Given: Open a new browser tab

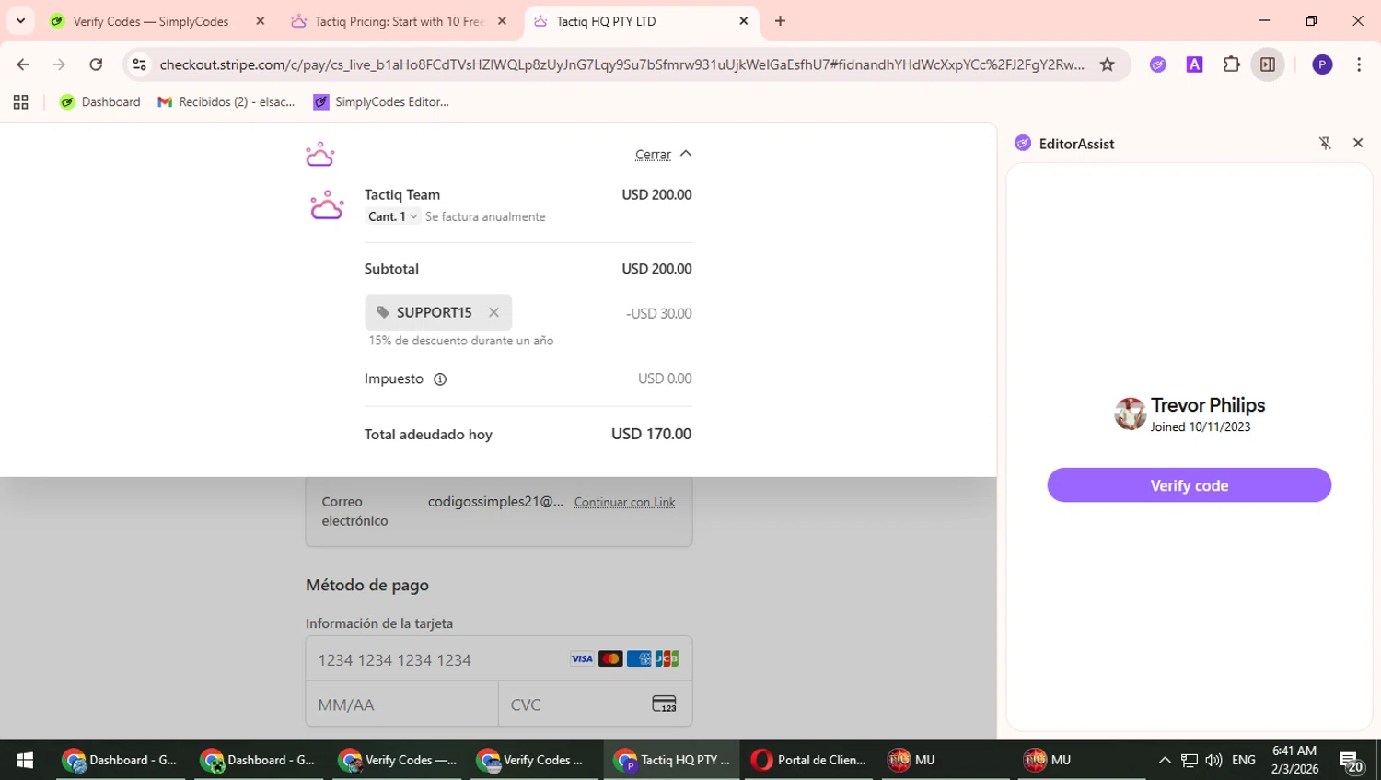Looking at the screenshot, I should [x=780, y=21].
